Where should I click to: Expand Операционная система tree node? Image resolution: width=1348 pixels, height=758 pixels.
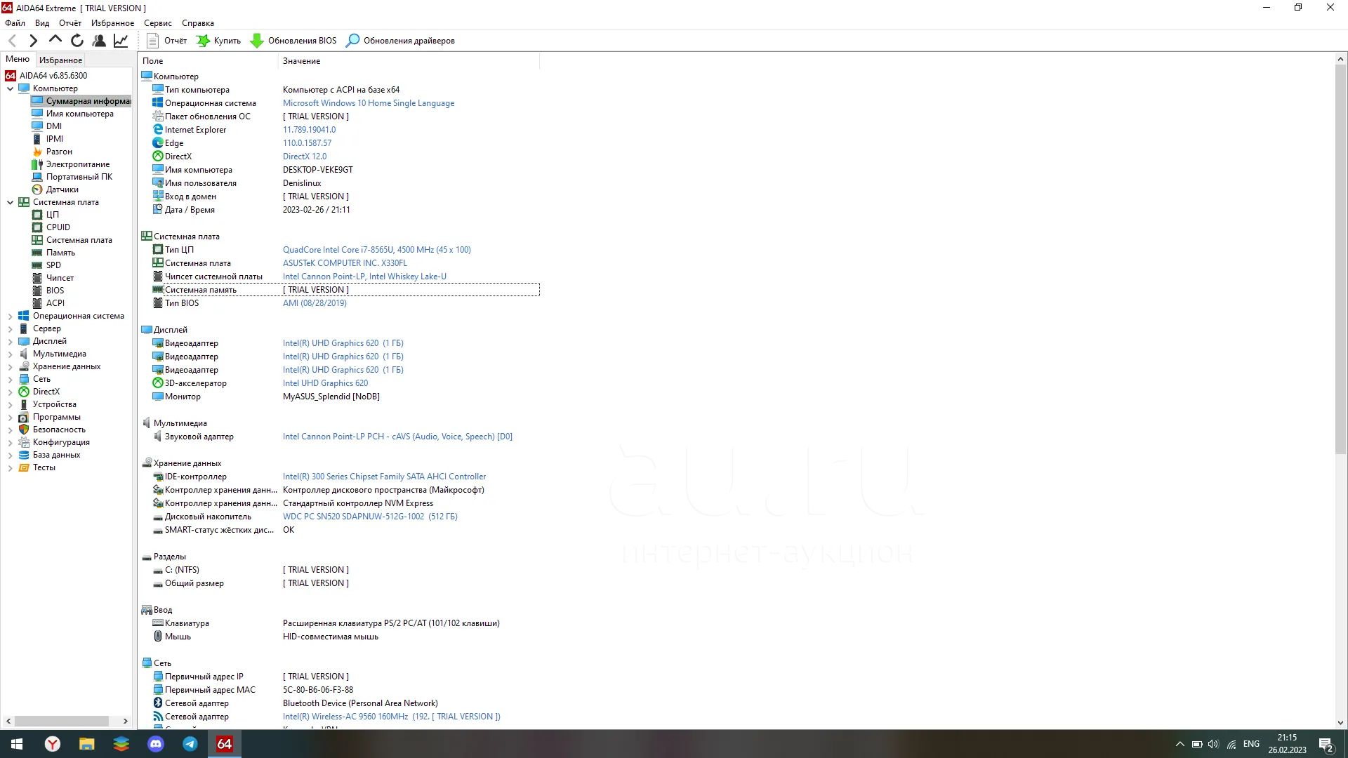[10, 316]
